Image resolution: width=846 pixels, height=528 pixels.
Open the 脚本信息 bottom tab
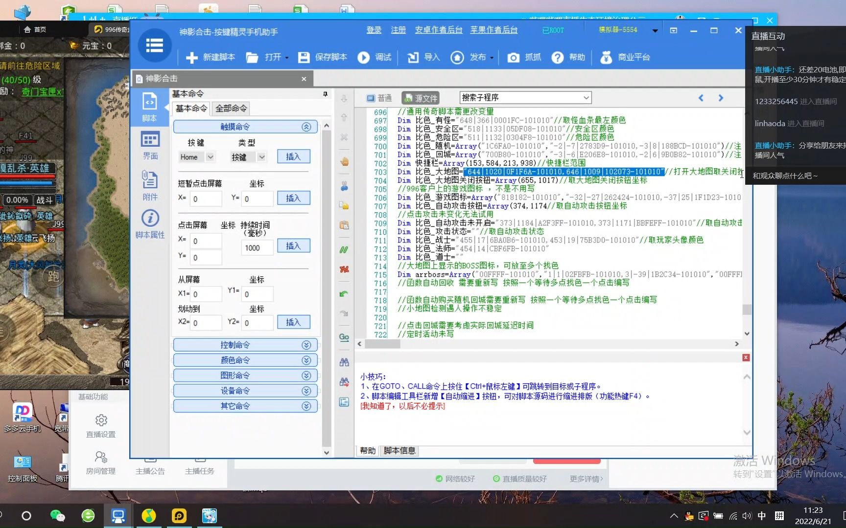(399, 451)
